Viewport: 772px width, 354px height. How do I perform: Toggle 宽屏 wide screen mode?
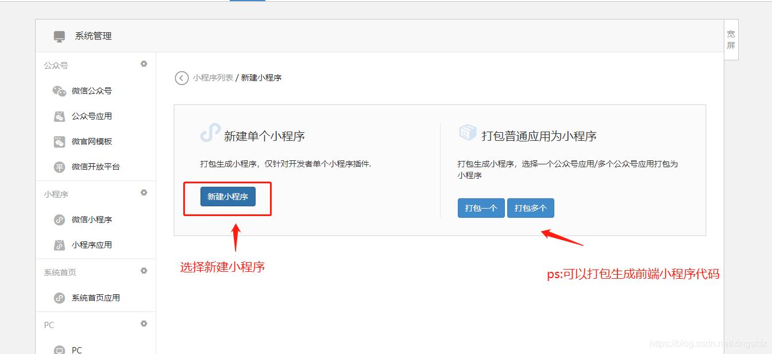[x=731, y=40]
